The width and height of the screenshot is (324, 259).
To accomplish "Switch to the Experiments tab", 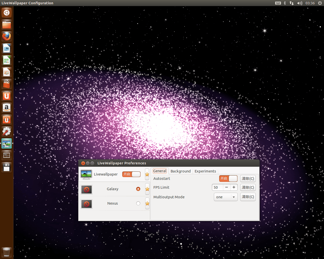I will [205, 171].
